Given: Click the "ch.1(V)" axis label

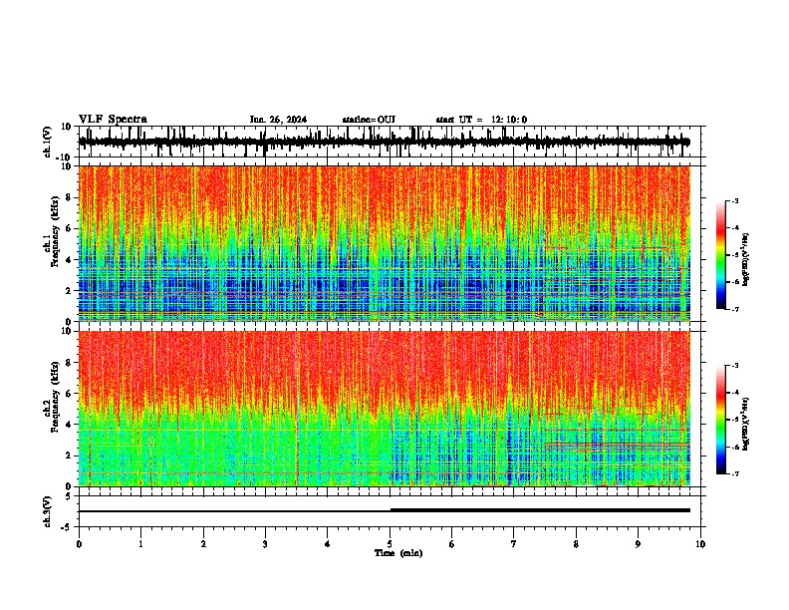Looking at the screenshot, I should pyautogui.click(x=49, y=144).
